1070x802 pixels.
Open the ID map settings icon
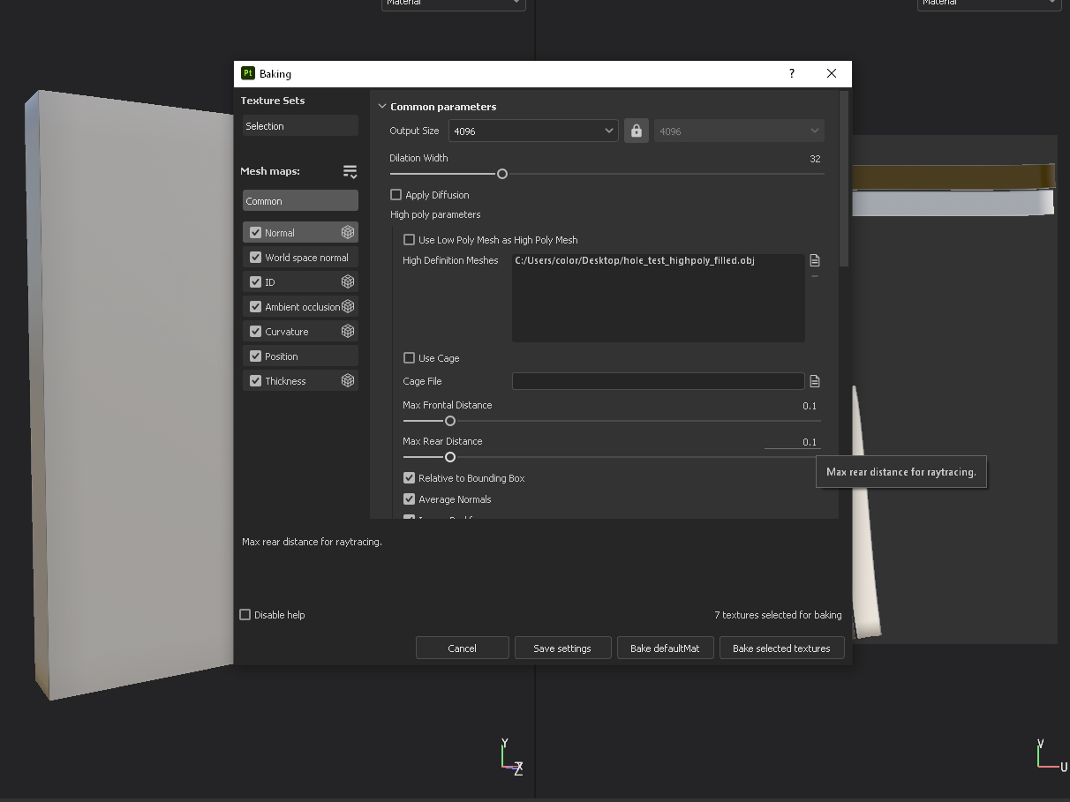(x=348, y=281)
